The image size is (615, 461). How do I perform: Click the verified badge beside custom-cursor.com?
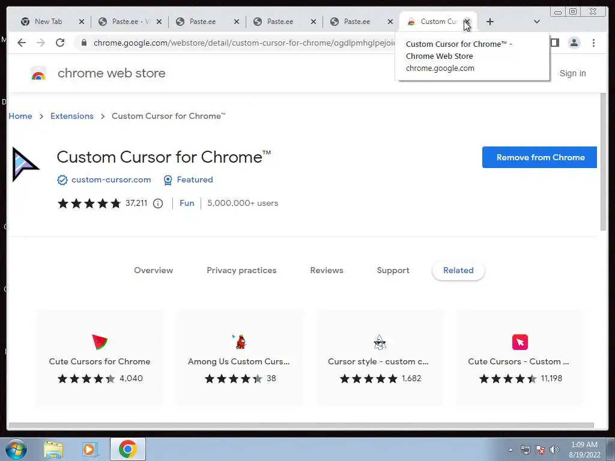click(62, 180)
